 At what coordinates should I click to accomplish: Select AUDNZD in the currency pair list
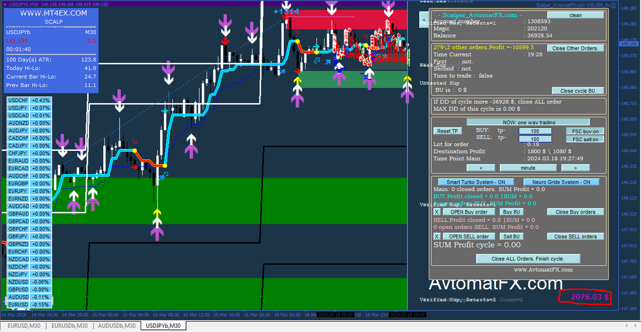(18, 123)
